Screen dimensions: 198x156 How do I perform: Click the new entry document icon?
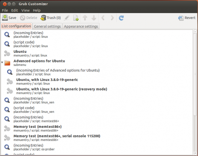pos(76,18)
